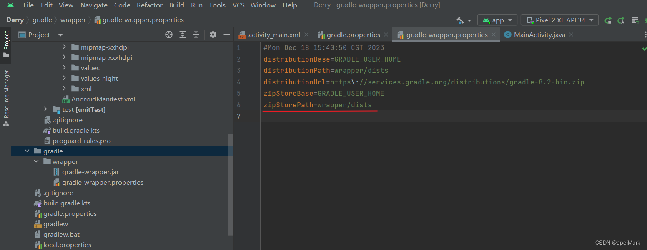
Task: Open the File menu
Action: (28, 5)
